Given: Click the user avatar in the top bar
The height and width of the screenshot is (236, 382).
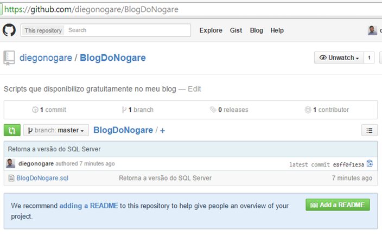Looking at the screenshot, I should pyautogui.click(x=372, y=30).
